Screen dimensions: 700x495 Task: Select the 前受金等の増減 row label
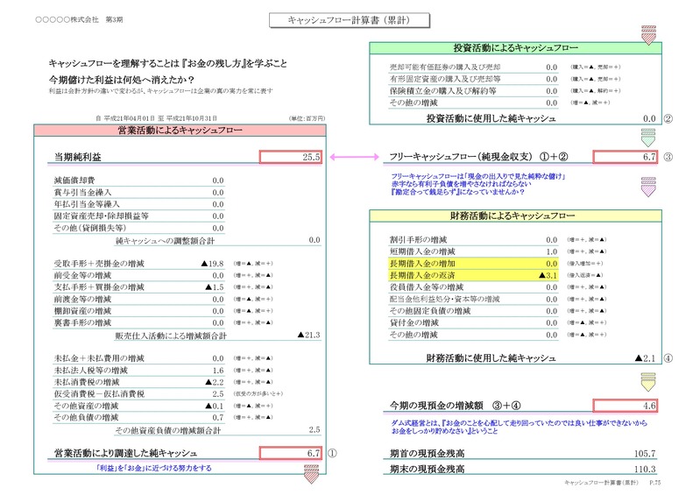click(x=82, y=275)
